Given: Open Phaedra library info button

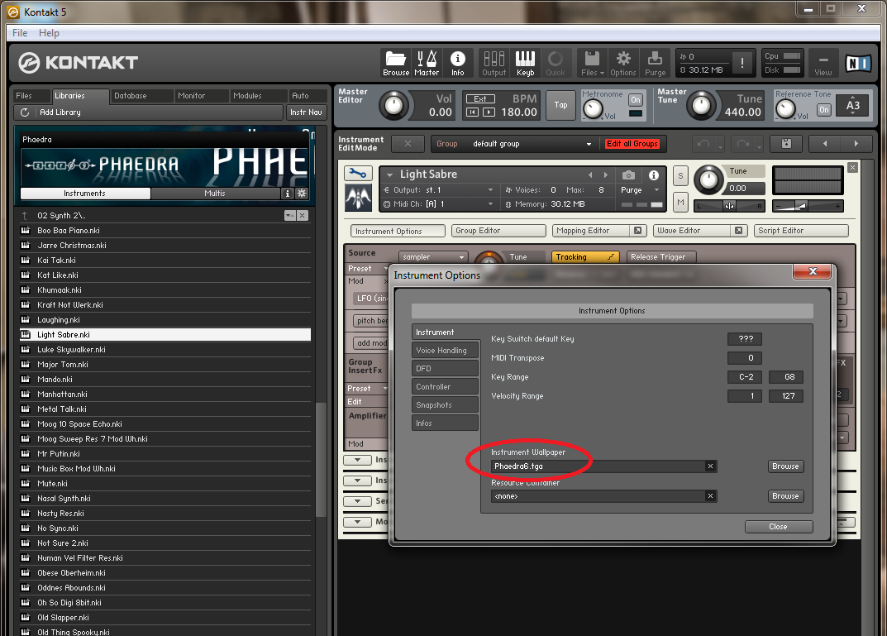Looking at the screenshot, I should (288, 194).
